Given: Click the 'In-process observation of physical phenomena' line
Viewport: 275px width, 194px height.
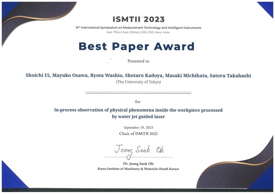Looking at the screenshot, I should 138,110.
